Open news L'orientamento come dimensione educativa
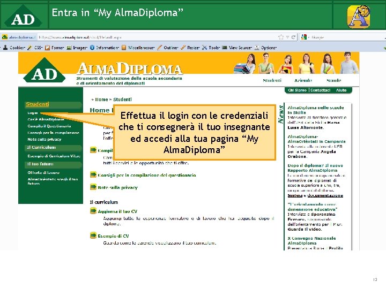Screen dimensions: 386x289 coord(313,207)
